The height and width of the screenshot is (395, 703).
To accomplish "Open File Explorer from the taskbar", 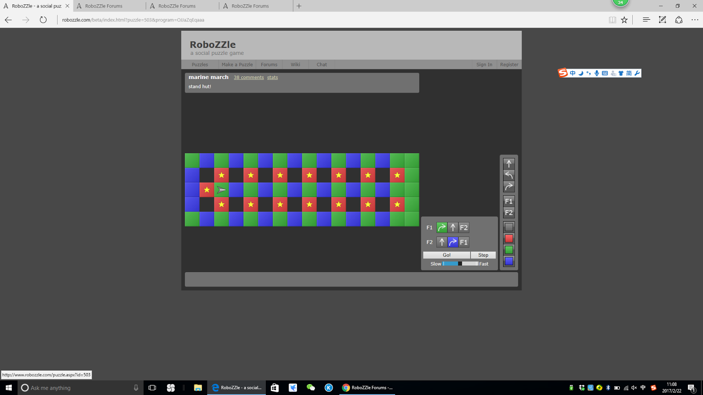I will (198, 388).
